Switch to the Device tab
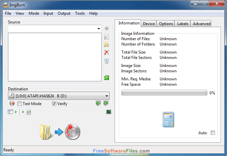Image resolution: width=227 pixels, height=156 pixels. (149, 24)
